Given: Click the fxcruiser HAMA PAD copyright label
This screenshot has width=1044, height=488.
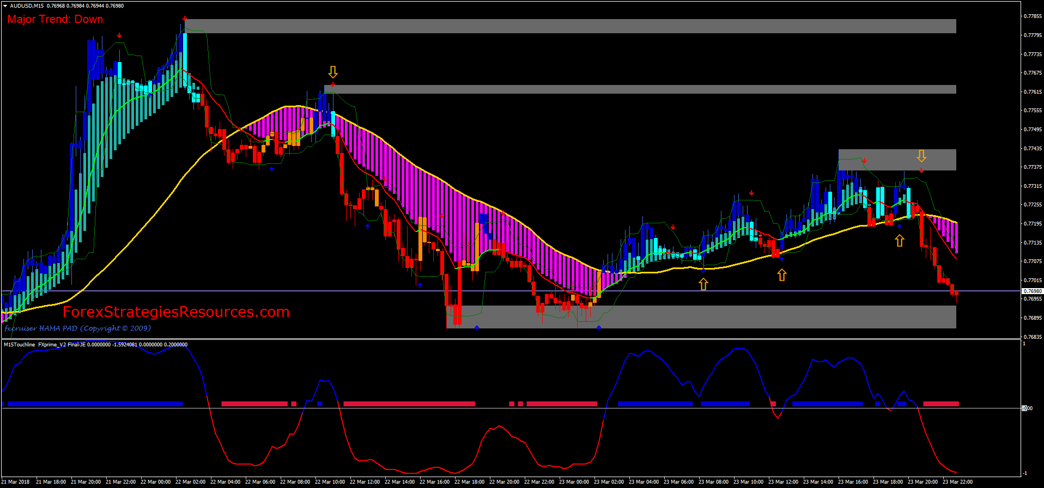Looking at the screenshot, I should (78, 328).
